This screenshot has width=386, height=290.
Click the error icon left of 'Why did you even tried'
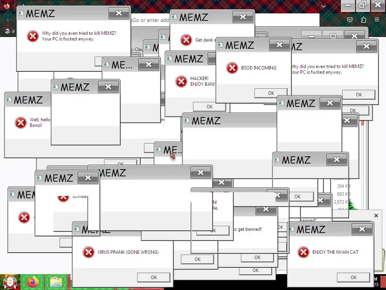point(33,36)
